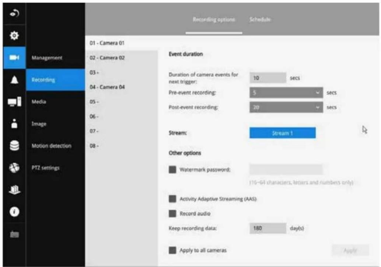Click the Keep recording data days field
Image resolution: width=381 pixels, height=267 pixels.
coord(268,228)
